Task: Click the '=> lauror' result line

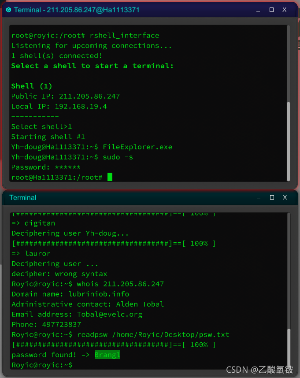Action: (x=31, y=254)
